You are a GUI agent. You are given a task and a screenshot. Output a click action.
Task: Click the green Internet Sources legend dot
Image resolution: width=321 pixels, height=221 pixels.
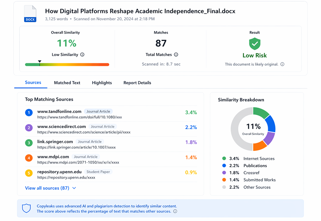pos(224,159)
